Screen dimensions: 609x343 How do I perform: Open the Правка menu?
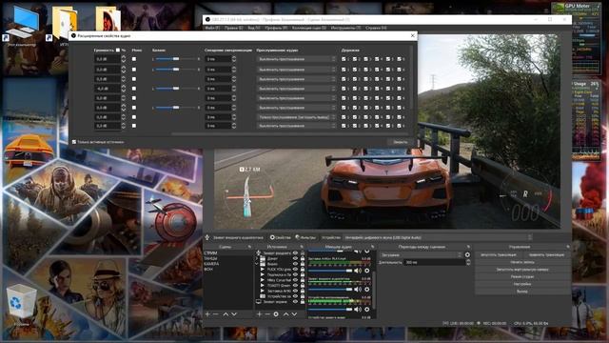pos(233,28)
